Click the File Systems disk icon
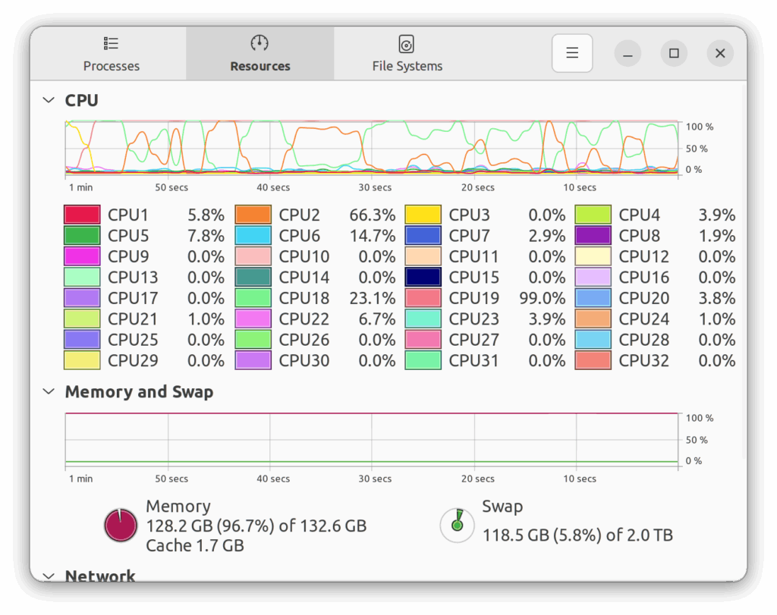 [407, 43]
